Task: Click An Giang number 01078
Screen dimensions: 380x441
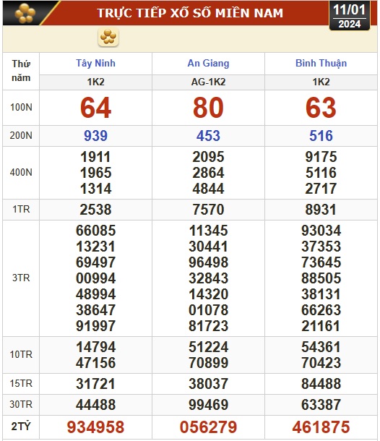Action: coord(208,310)
